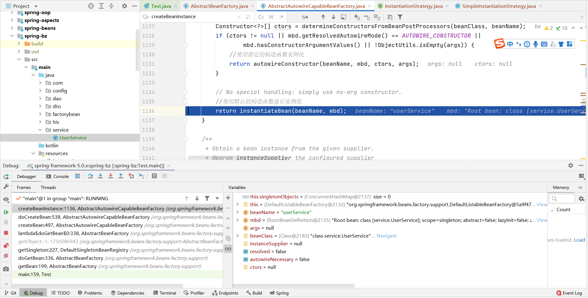Click View link for this variable
This screenshot has width=588, height=298.
point(542,204)
